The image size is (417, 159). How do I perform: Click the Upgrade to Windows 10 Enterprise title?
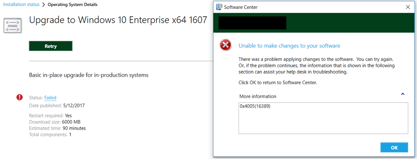click(118, 20)
